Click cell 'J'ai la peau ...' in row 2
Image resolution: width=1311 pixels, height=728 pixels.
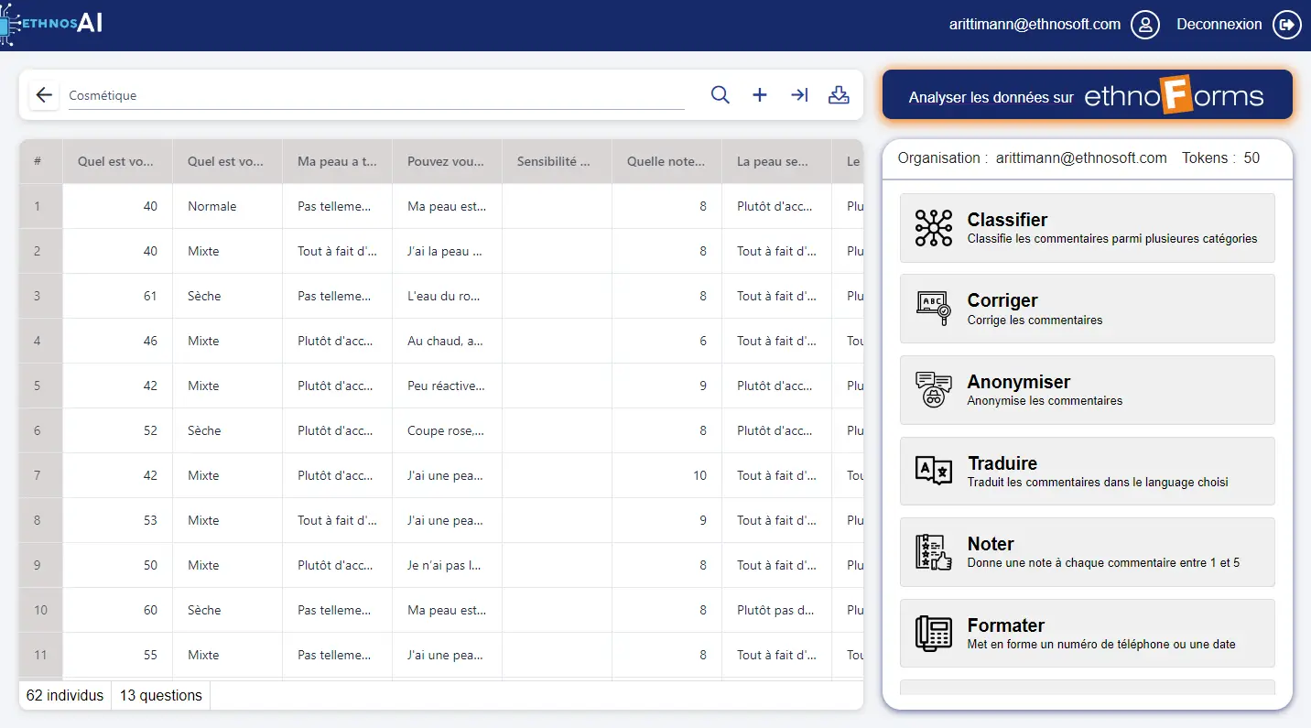coord(447,251)
